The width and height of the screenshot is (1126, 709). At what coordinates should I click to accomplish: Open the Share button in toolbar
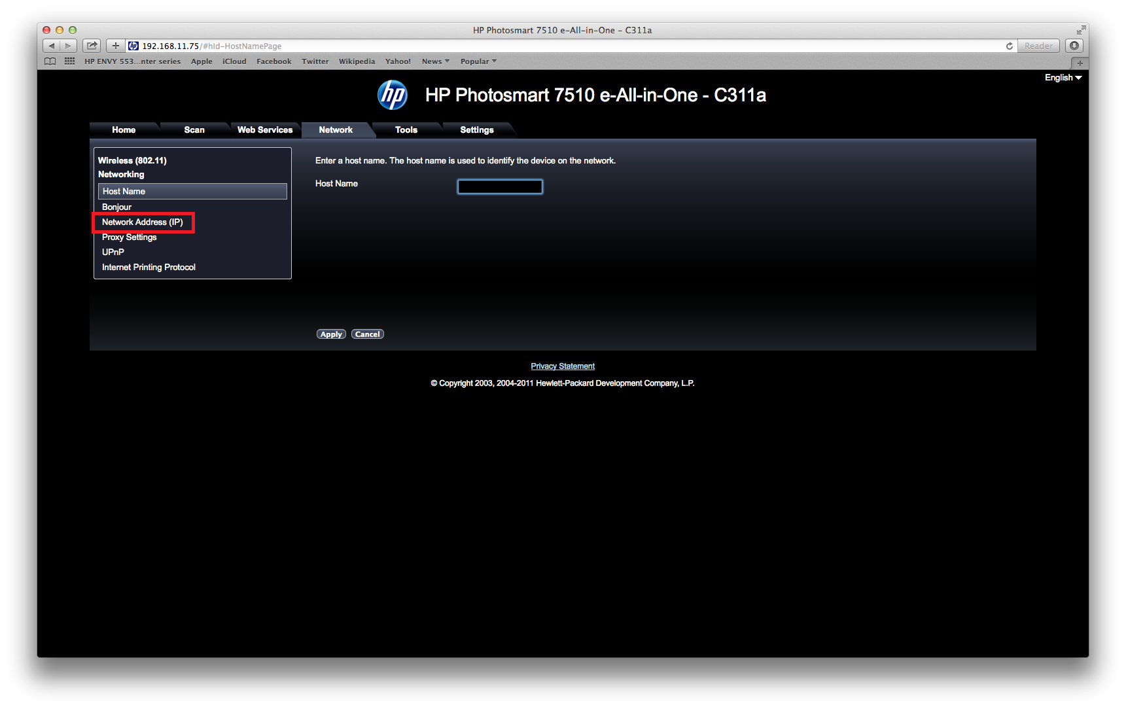[92, 46]
